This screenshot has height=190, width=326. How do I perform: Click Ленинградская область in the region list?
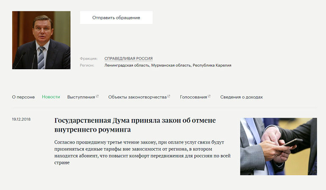(127, 65)
